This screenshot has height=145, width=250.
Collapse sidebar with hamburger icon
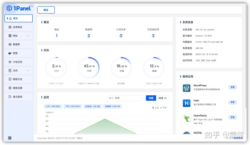coord(10,138)
